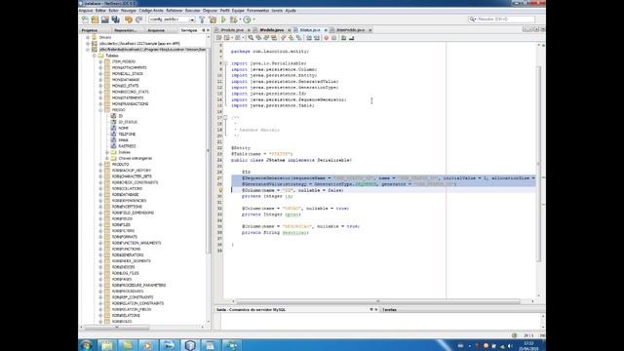Open the Profile Project dropdown arrow
The width and height of the screenshot is (624, 351).
click(253, 19)
